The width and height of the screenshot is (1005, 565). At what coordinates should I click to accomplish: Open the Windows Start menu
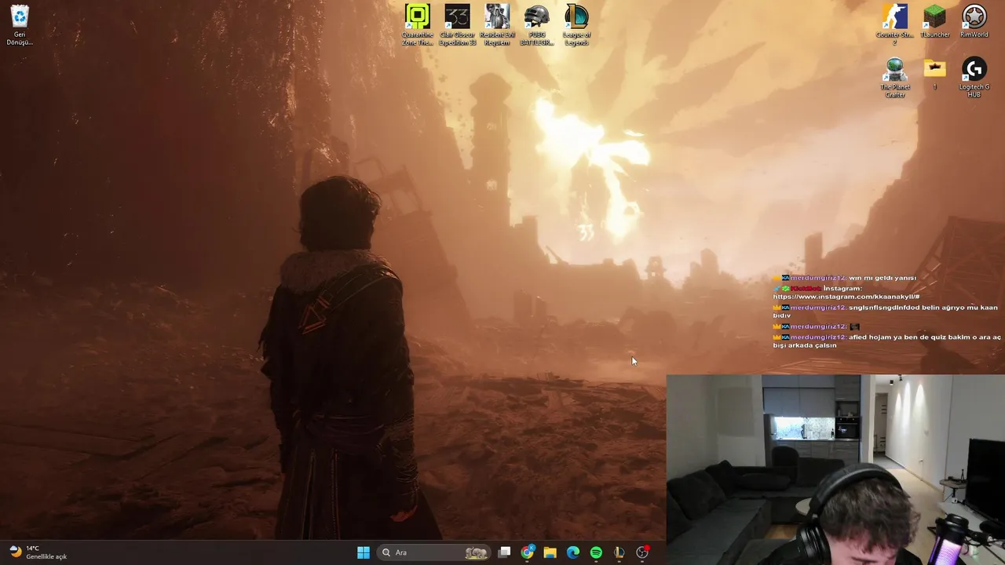coord(364,552)
